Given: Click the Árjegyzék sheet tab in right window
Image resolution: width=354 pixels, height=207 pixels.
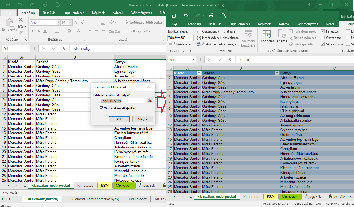Looking at the screenshot, I should point(313,196).
